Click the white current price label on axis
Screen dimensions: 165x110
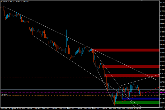[x=162, y=89]
